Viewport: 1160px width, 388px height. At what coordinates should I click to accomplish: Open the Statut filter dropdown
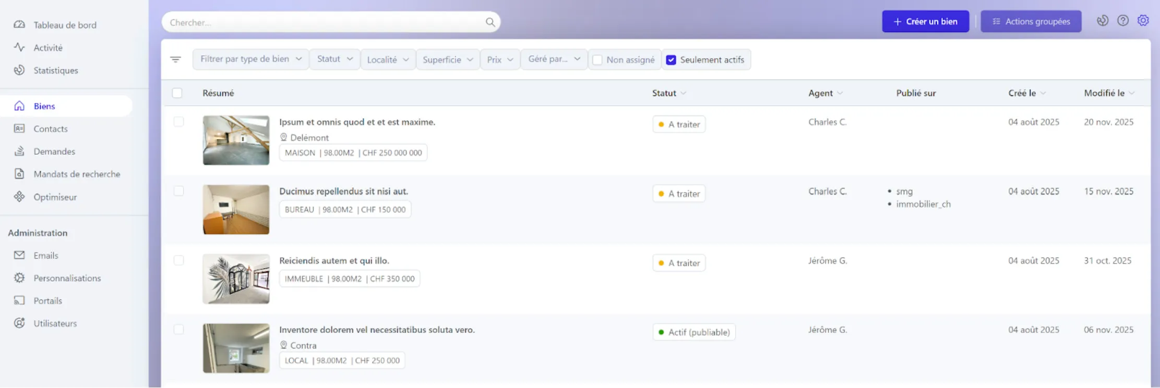[x=334, y=59]
